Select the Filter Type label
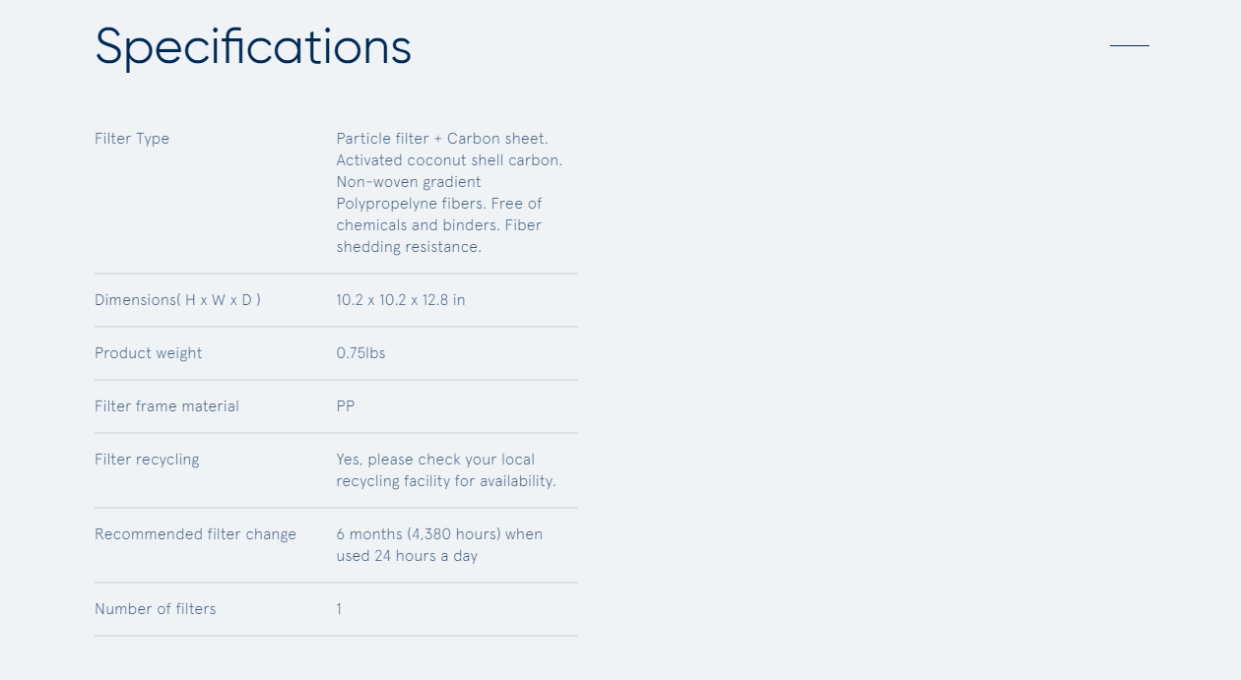This screenshot has height=680, width=1241. [x=132, y=139]
